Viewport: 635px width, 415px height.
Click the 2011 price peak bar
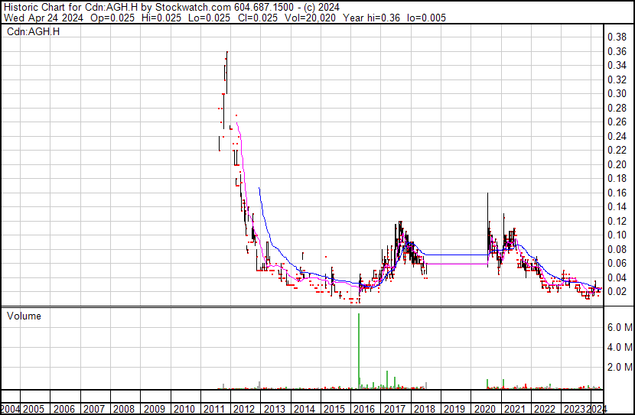click(226, 73)
